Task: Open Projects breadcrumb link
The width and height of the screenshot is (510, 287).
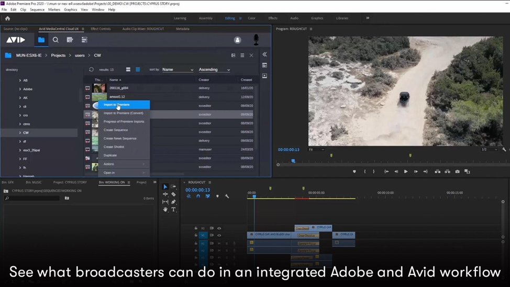Action: pyautogui.click(x=58, y=56)
